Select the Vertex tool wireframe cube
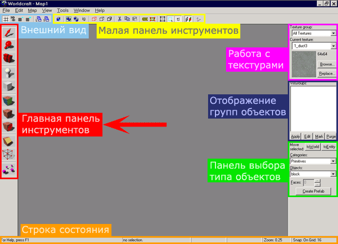 pyautogui.click(x=9, y=154)
